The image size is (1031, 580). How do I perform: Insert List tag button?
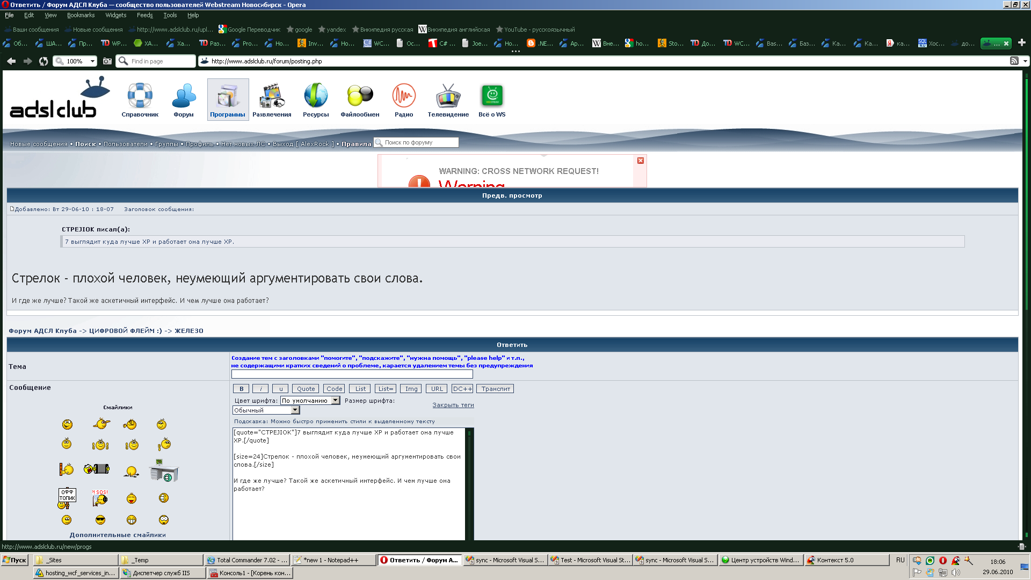point(360,389)
